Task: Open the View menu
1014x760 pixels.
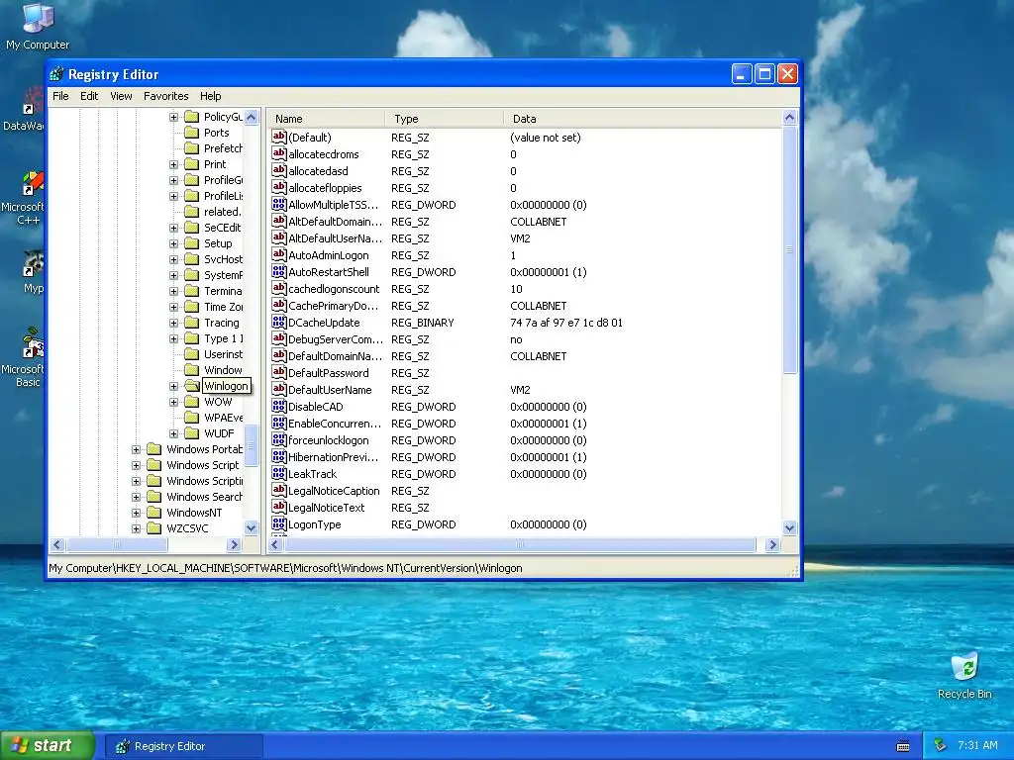Action: click(x=121, y=96)
